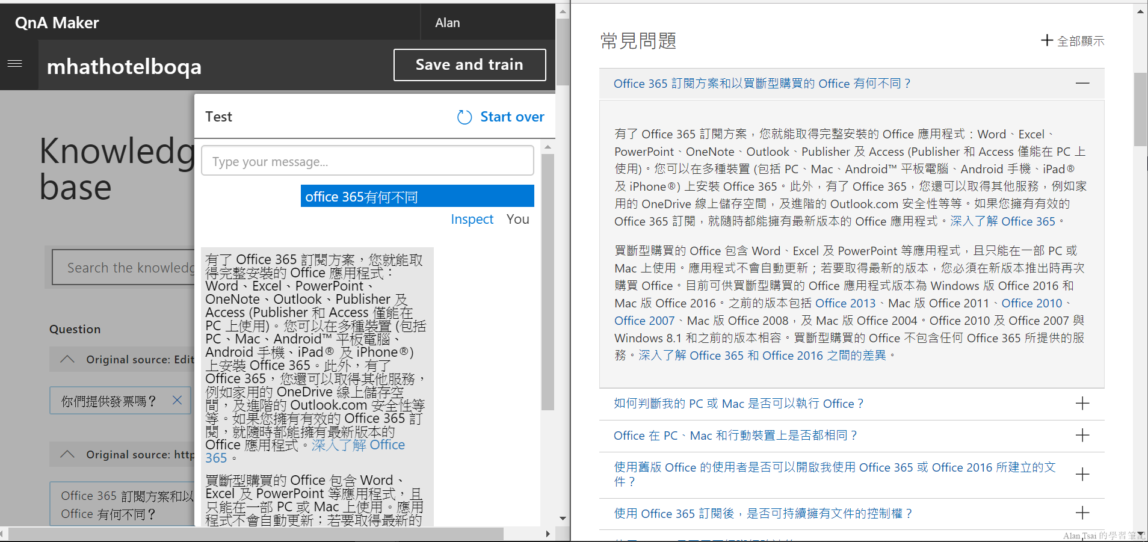This screenshot has height=542, width=1148.
Task: Click the Office 365 訂閱方案 question box in knowledge base
Action: [122, 504]
